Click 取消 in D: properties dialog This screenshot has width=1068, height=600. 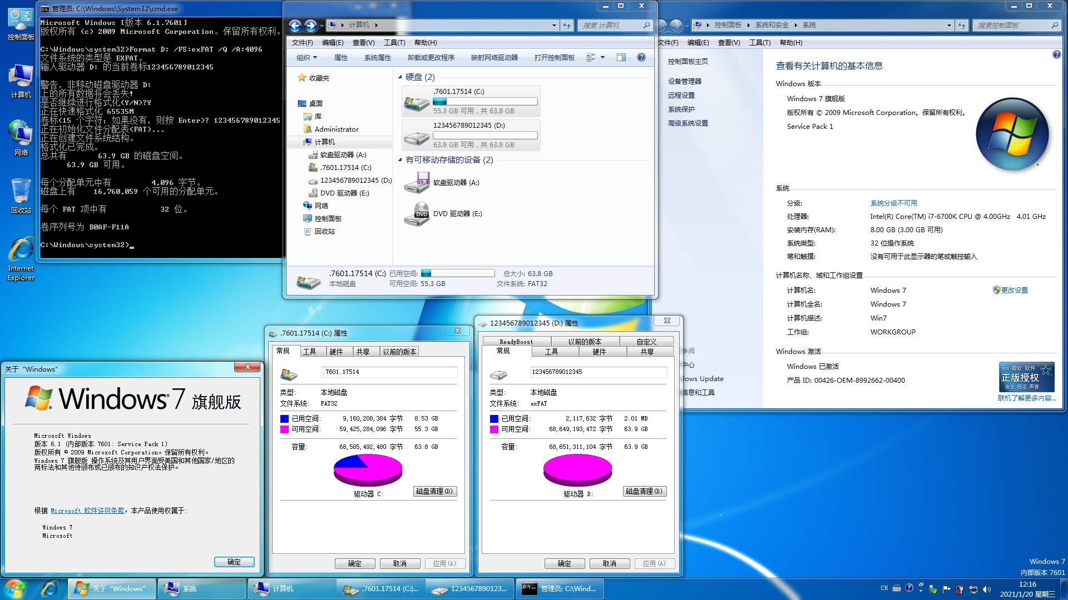click(x=610, y=563)
